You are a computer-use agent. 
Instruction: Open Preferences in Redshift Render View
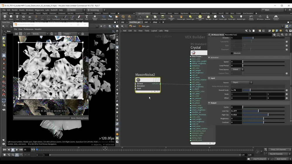click(x=29, y=29)
